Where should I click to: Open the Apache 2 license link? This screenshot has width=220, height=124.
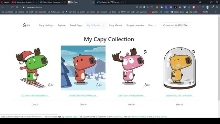click(118, 116)
